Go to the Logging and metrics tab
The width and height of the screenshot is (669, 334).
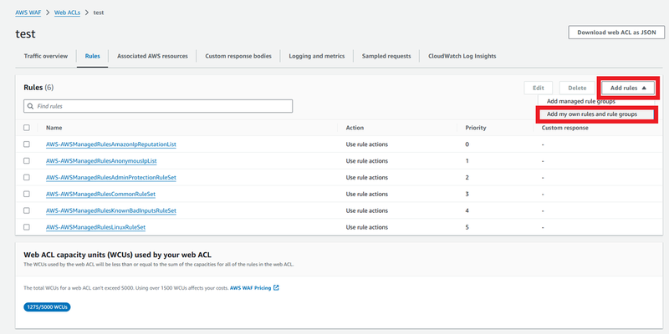(317, 56)
